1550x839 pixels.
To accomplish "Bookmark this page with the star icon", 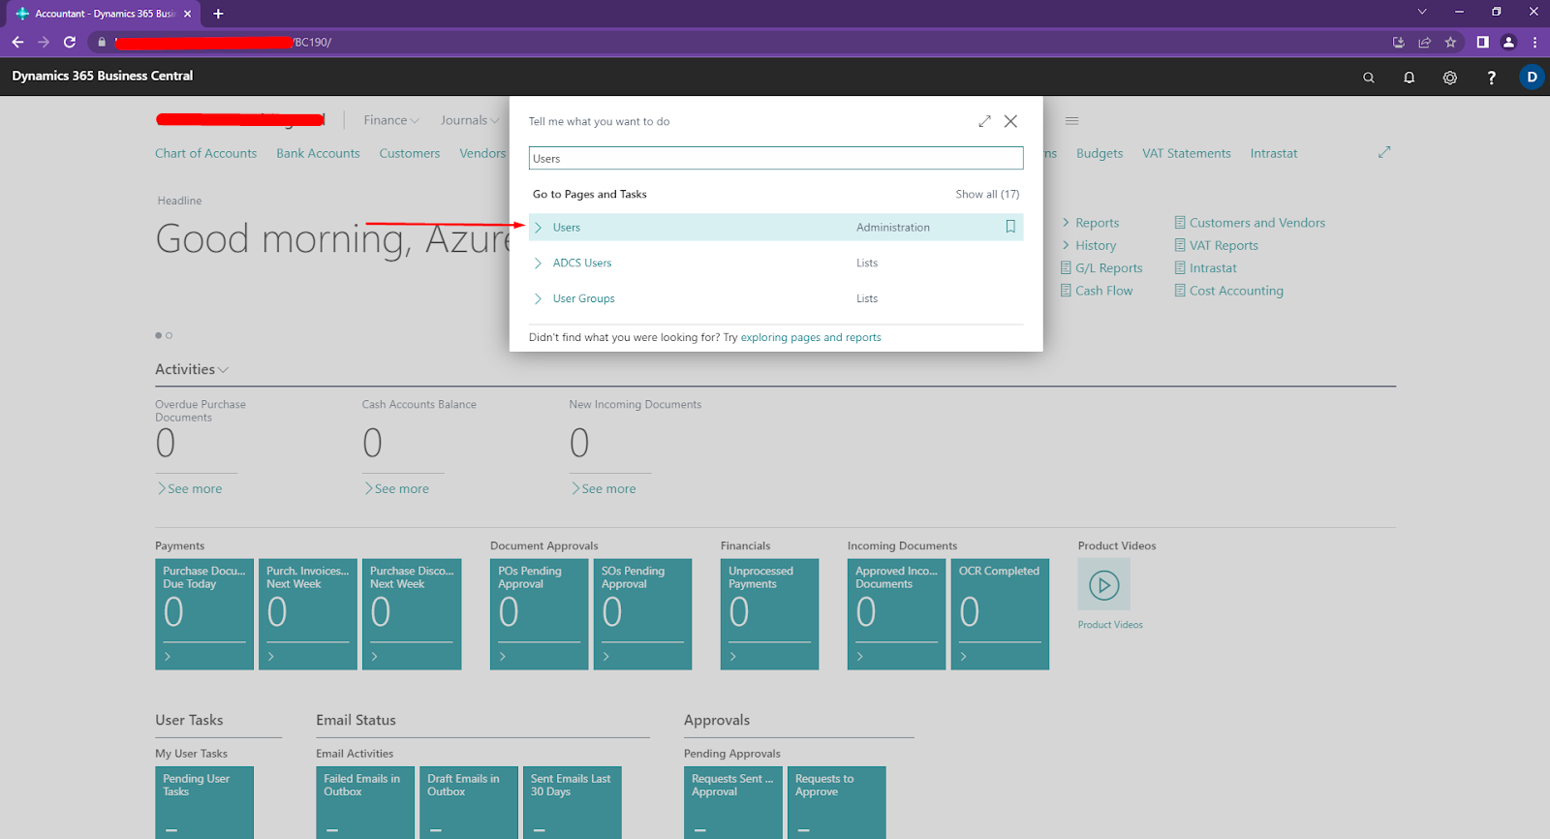I will (1450, 42).
